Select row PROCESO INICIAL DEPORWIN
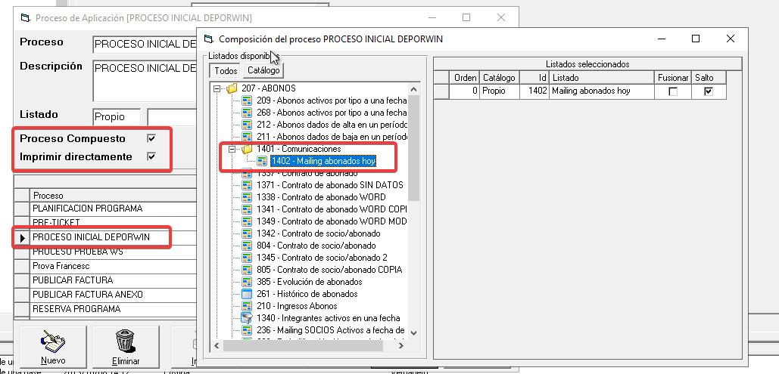 click(x=114, y=237)
